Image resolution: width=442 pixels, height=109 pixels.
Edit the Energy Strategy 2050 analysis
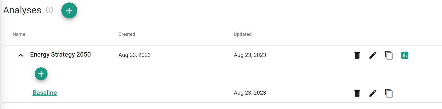click(x=373, y=55)
